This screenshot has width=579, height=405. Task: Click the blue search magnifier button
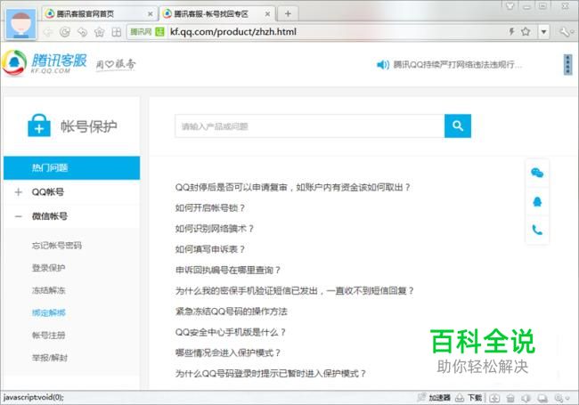click(458, 126)
